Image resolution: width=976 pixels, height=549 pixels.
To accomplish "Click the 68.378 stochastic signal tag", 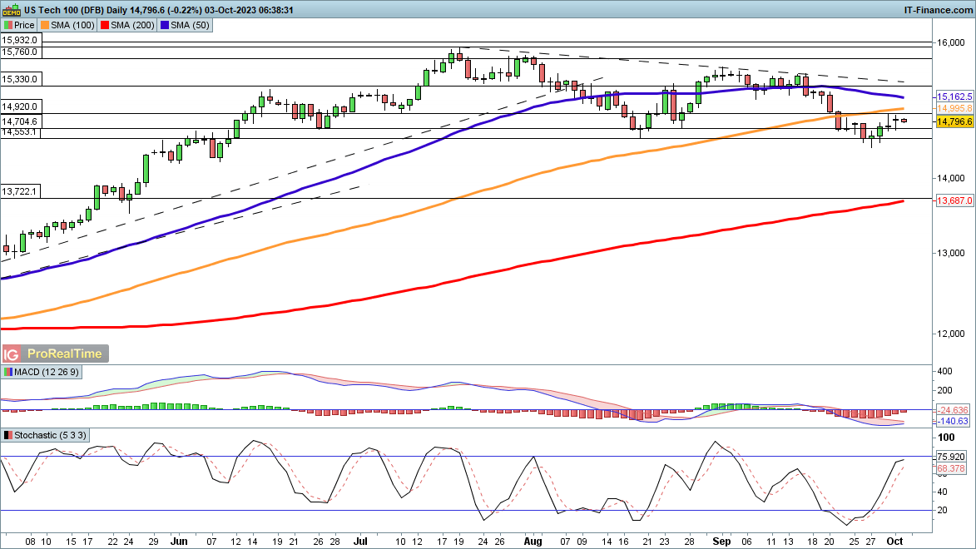I will (x=951, y=468).
